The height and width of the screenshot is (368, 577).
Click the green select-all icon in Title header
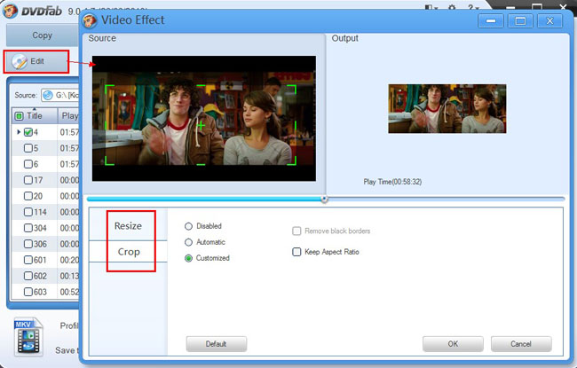tap(19, 116)
